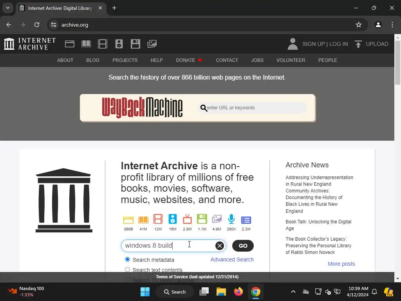Image resolution: width=401 pixels, height=301 pixels.
Task: Bookmark this page with the star icon
Action: (359, 25)
